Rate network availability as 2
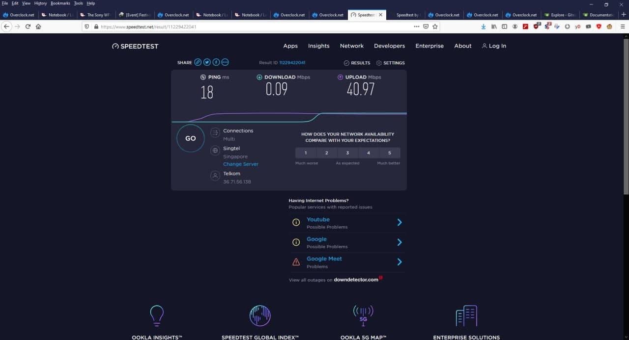 (x=327, y=153)
